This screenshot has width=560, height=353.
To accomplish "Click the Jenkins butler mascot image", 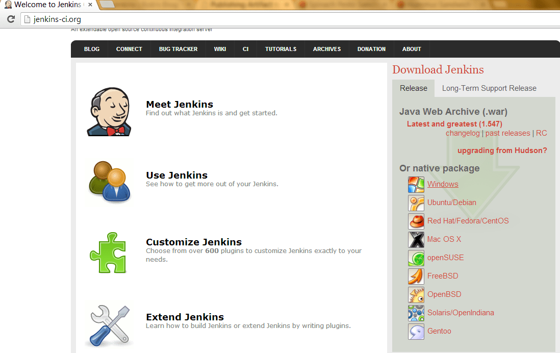I will pyautogui.click(x=109, y=112).
